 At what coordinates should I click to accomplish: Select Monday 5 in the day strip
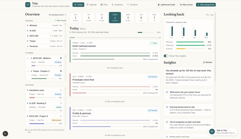128,18
